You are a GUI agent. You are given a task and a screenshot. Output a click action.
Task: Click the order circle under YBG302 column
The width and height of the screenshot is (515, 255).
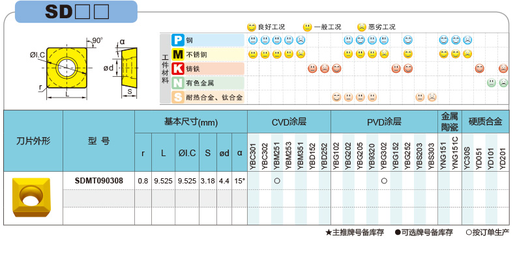(384, 181)
